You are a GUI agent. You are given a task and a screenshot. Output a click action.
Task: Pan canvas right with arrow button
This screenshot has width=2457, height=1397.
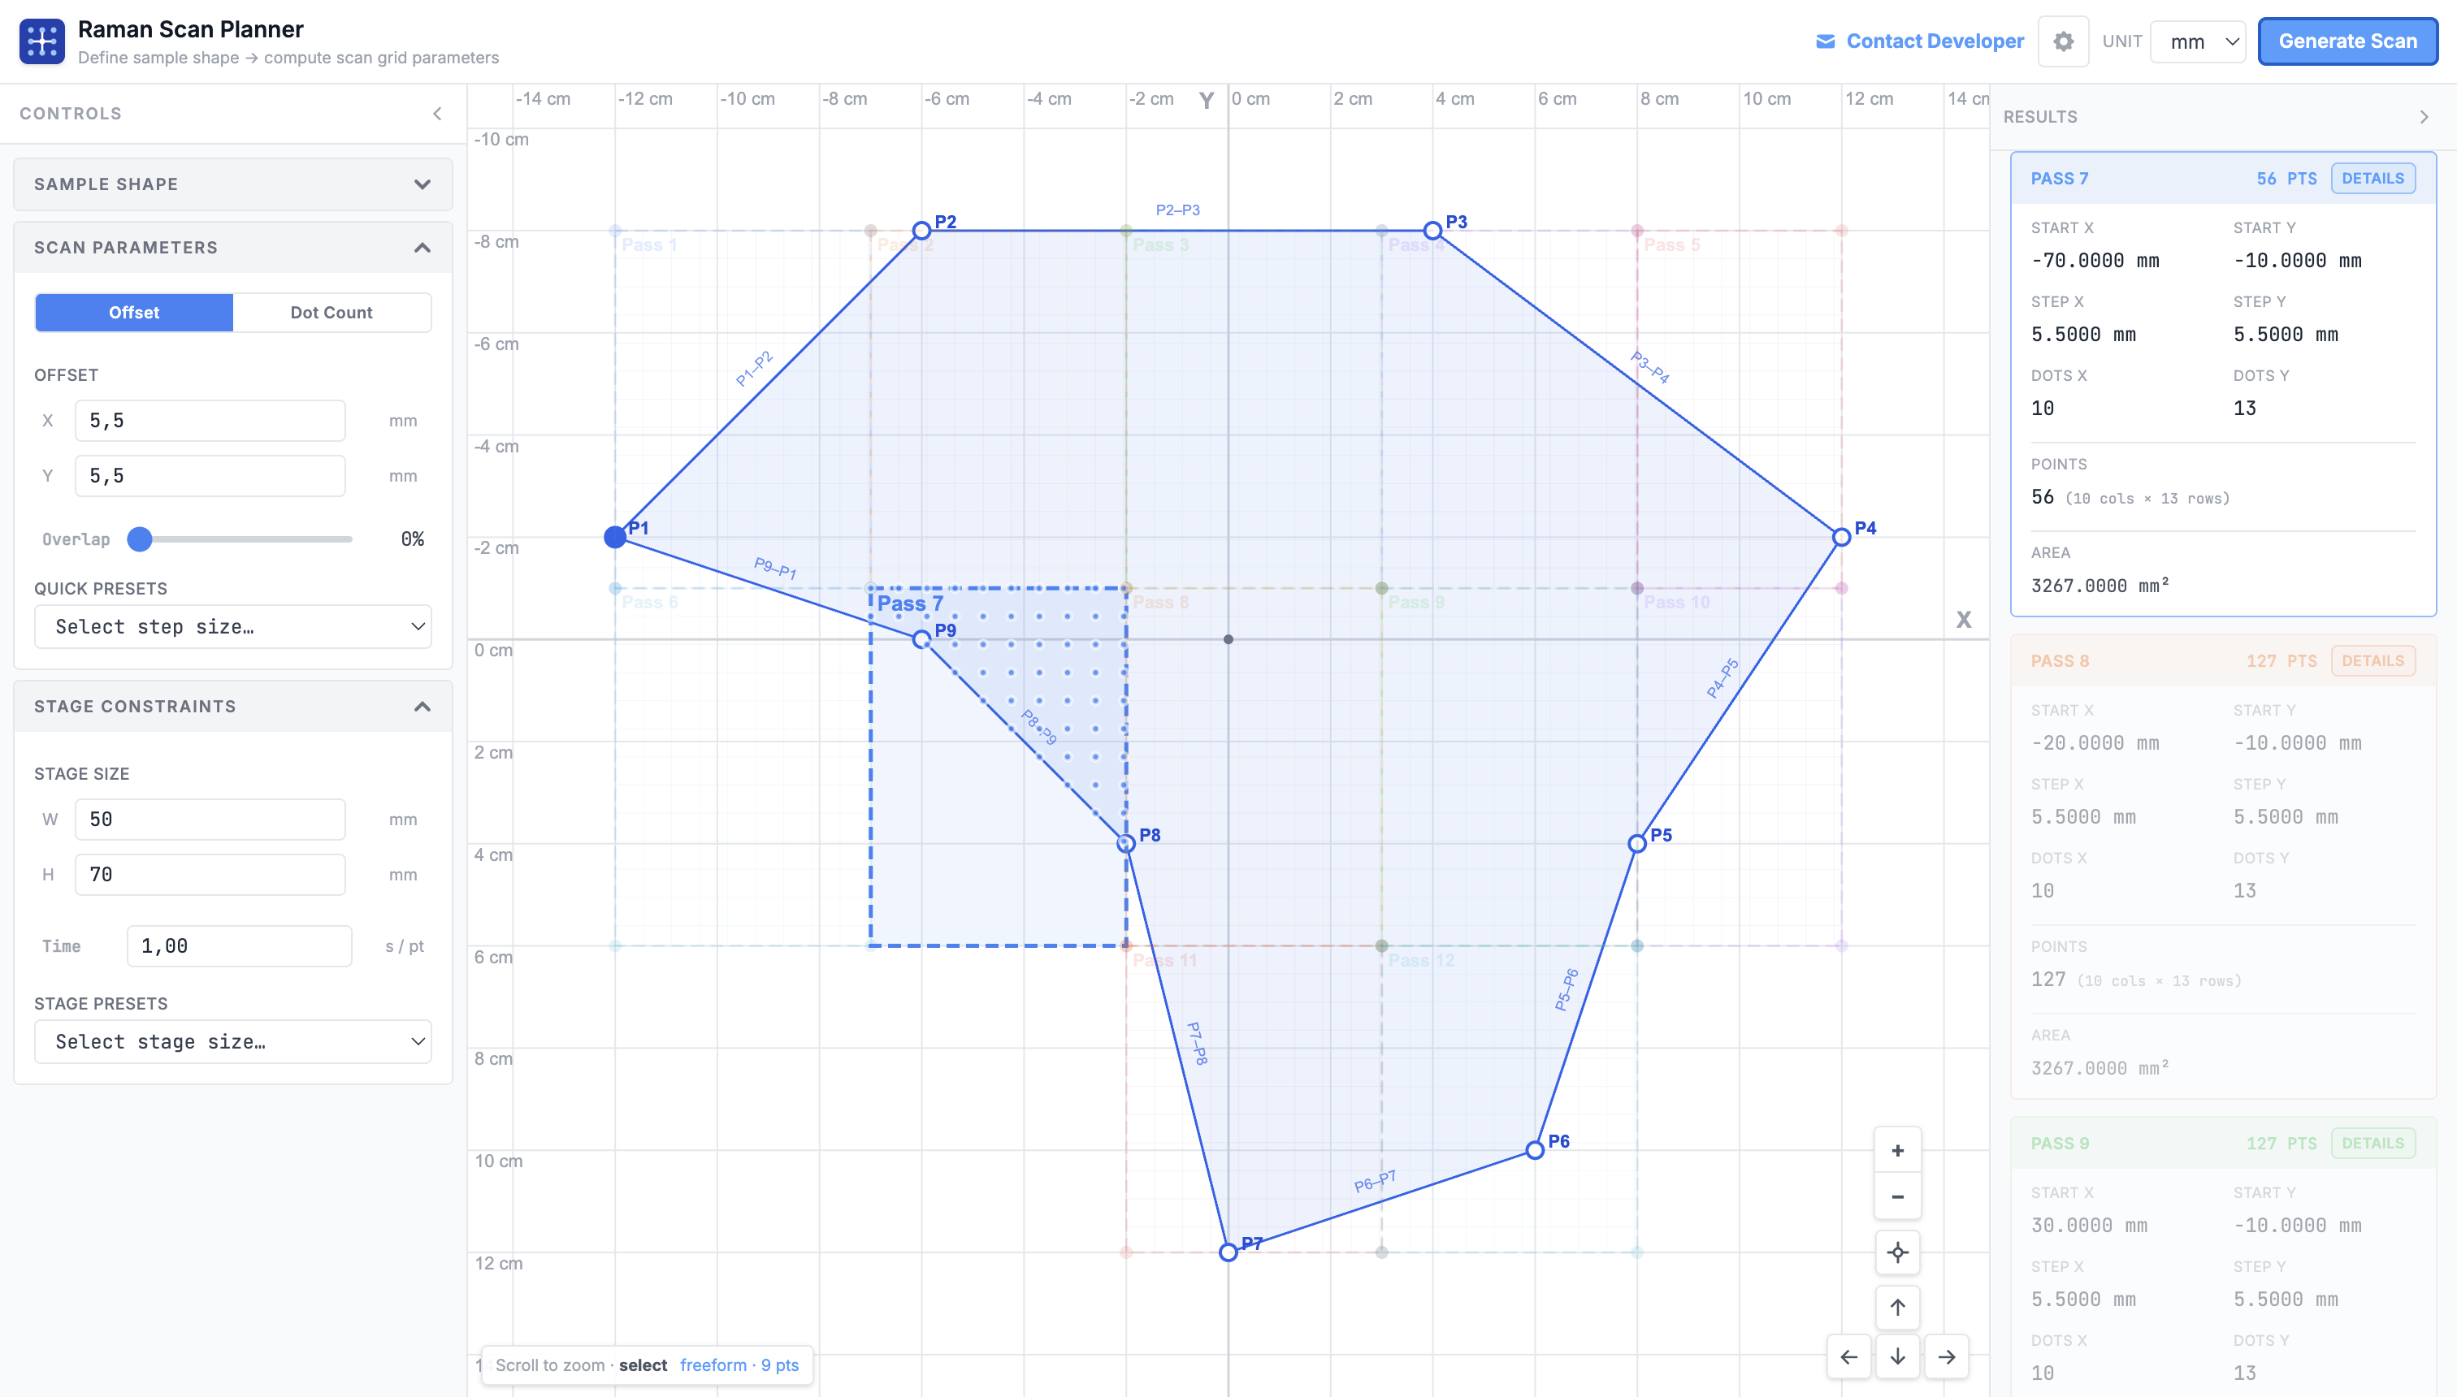(x=1947, y=1356)
